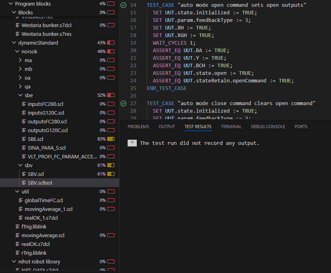Click the file icon of SBE.scl
Viewport: 331px width, 273px height.
point(24,139)
